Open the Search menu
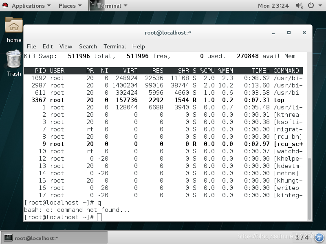Viewport: 326px width, 244px height. point(88,46)
